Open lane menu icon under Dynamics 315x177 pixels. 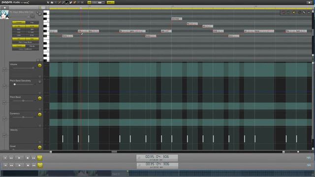point(40,126)
